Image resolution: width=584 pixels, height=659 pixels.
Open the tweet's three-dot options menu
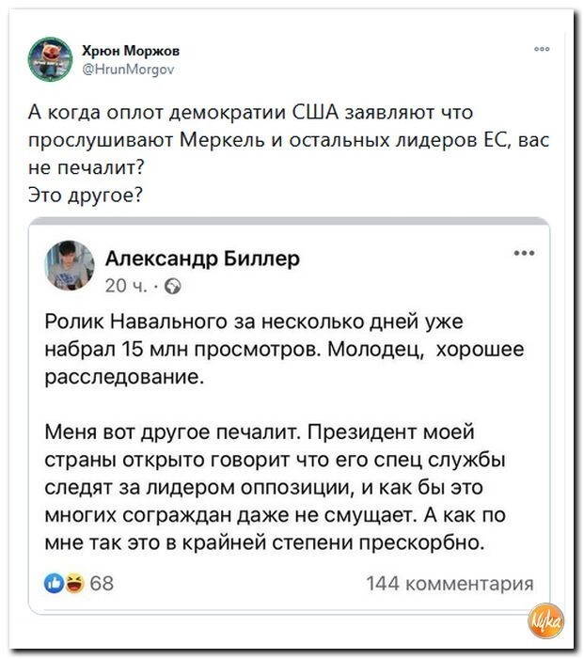(x=542, y=49)
